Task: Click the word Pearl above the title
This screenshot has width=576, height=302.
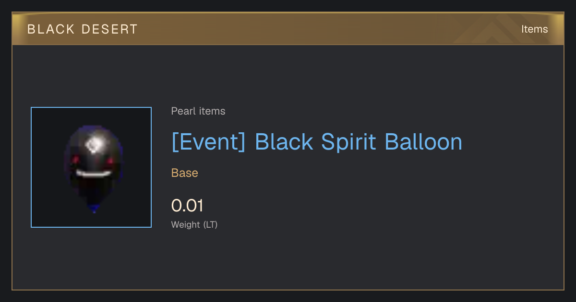Action: (183, 111)
